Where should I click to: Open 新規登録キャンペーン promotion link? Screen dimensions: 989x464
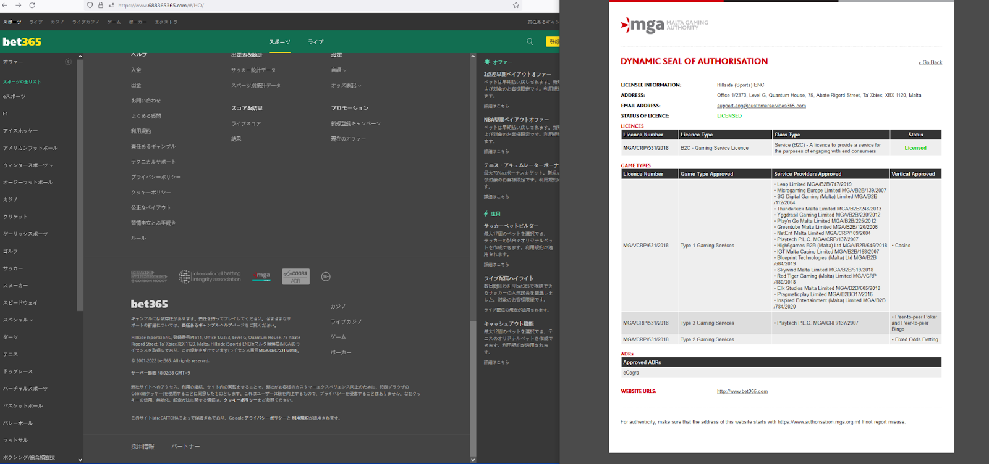(355, 123)
